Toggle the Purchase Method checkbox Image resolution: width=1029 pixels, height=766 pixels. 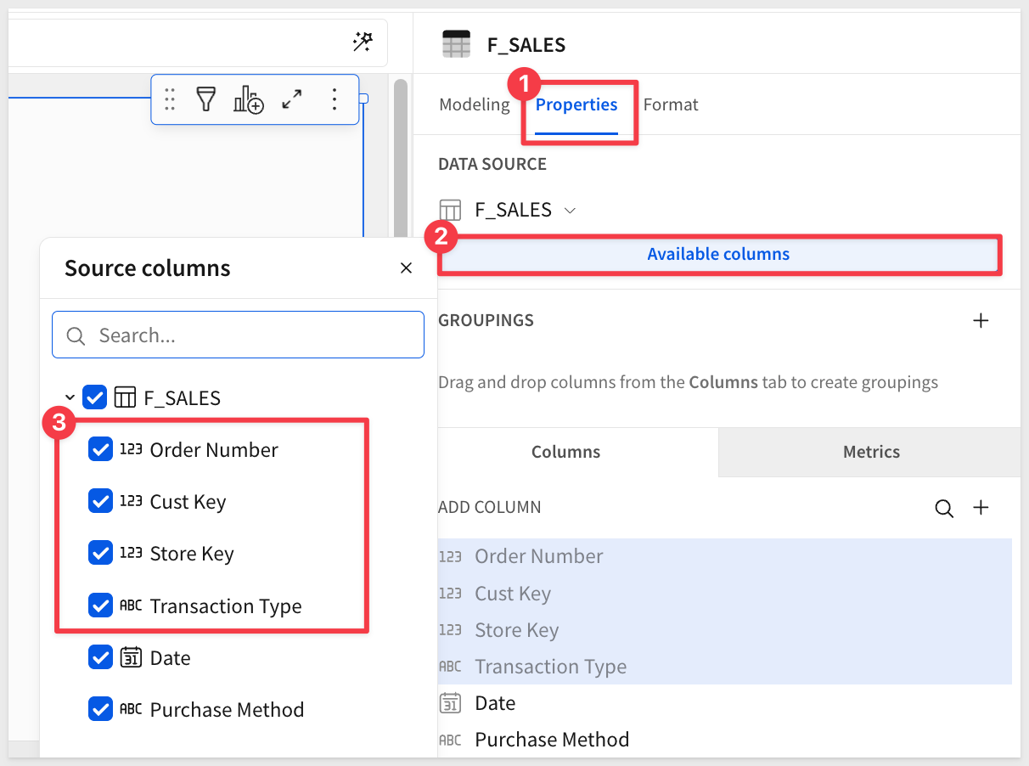pyautogui.click(x=101, y=709)
